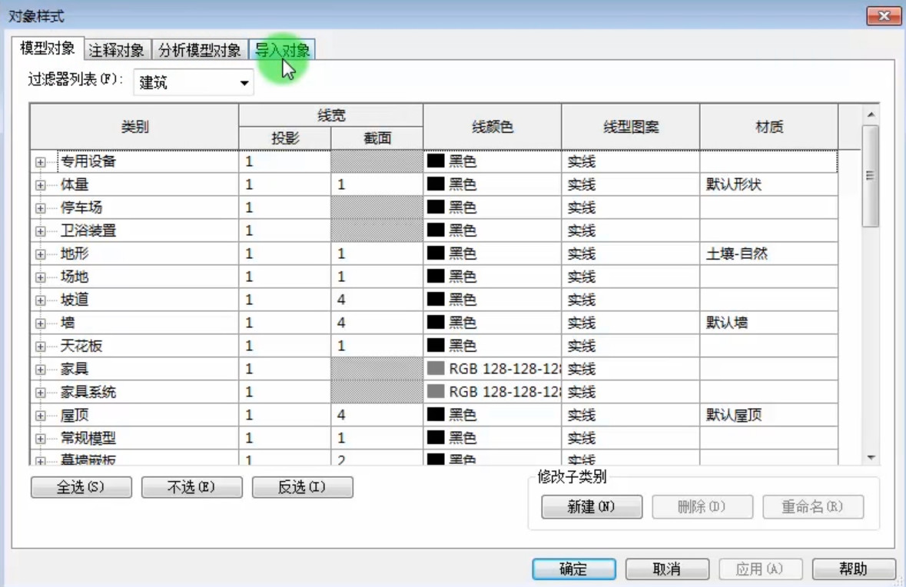Screen dimensions: 906x587
Task: Expand the 墙 category tree node
Action: (40, 323)
